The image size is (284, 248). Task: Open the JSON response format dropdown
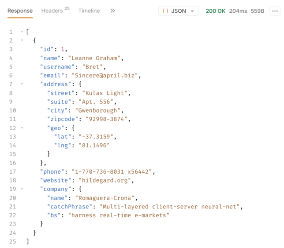pos(178,11)
